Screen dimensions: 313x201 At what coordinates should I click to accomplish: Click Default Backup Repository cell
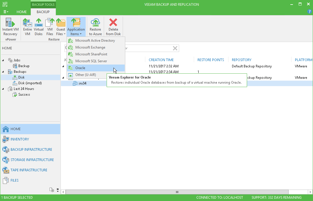(252, 66)
